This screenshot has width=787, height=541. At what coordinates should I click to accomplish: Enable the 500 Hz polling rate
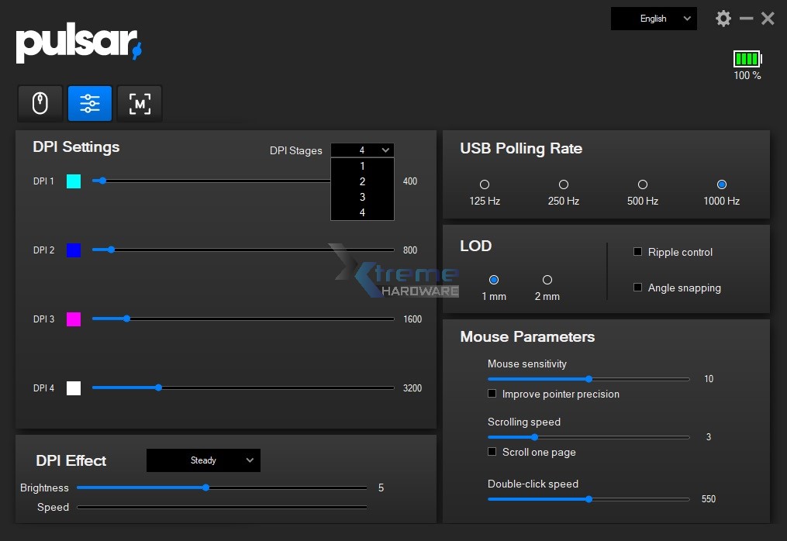point(642,184)
